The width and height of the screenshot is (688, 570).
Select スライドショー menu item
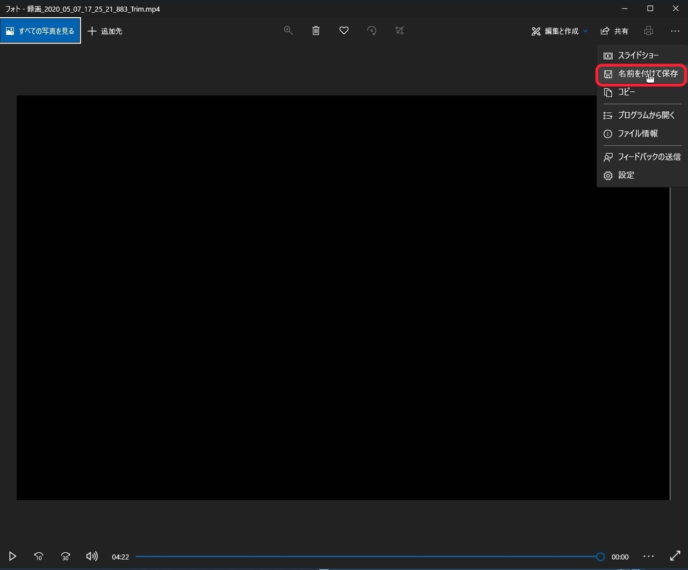pyautogui.click(x=638, y=55)
